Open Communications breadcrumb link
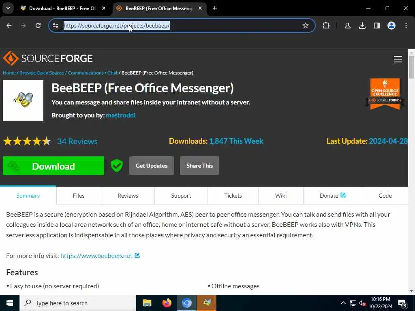Image resolution: width=415 pixels, height=311 pixels. tap(86, 73)
